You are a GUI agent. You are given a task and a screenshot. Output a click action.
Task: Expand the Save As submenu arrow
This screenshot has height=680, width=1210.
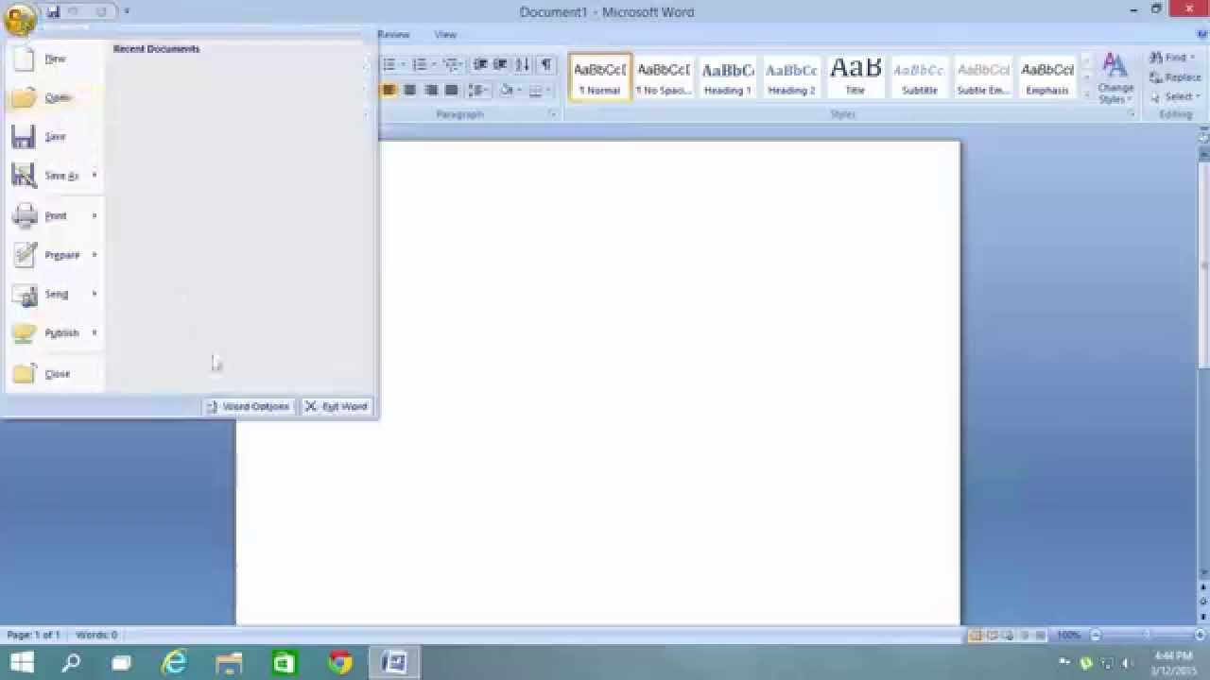click(95, 176)
